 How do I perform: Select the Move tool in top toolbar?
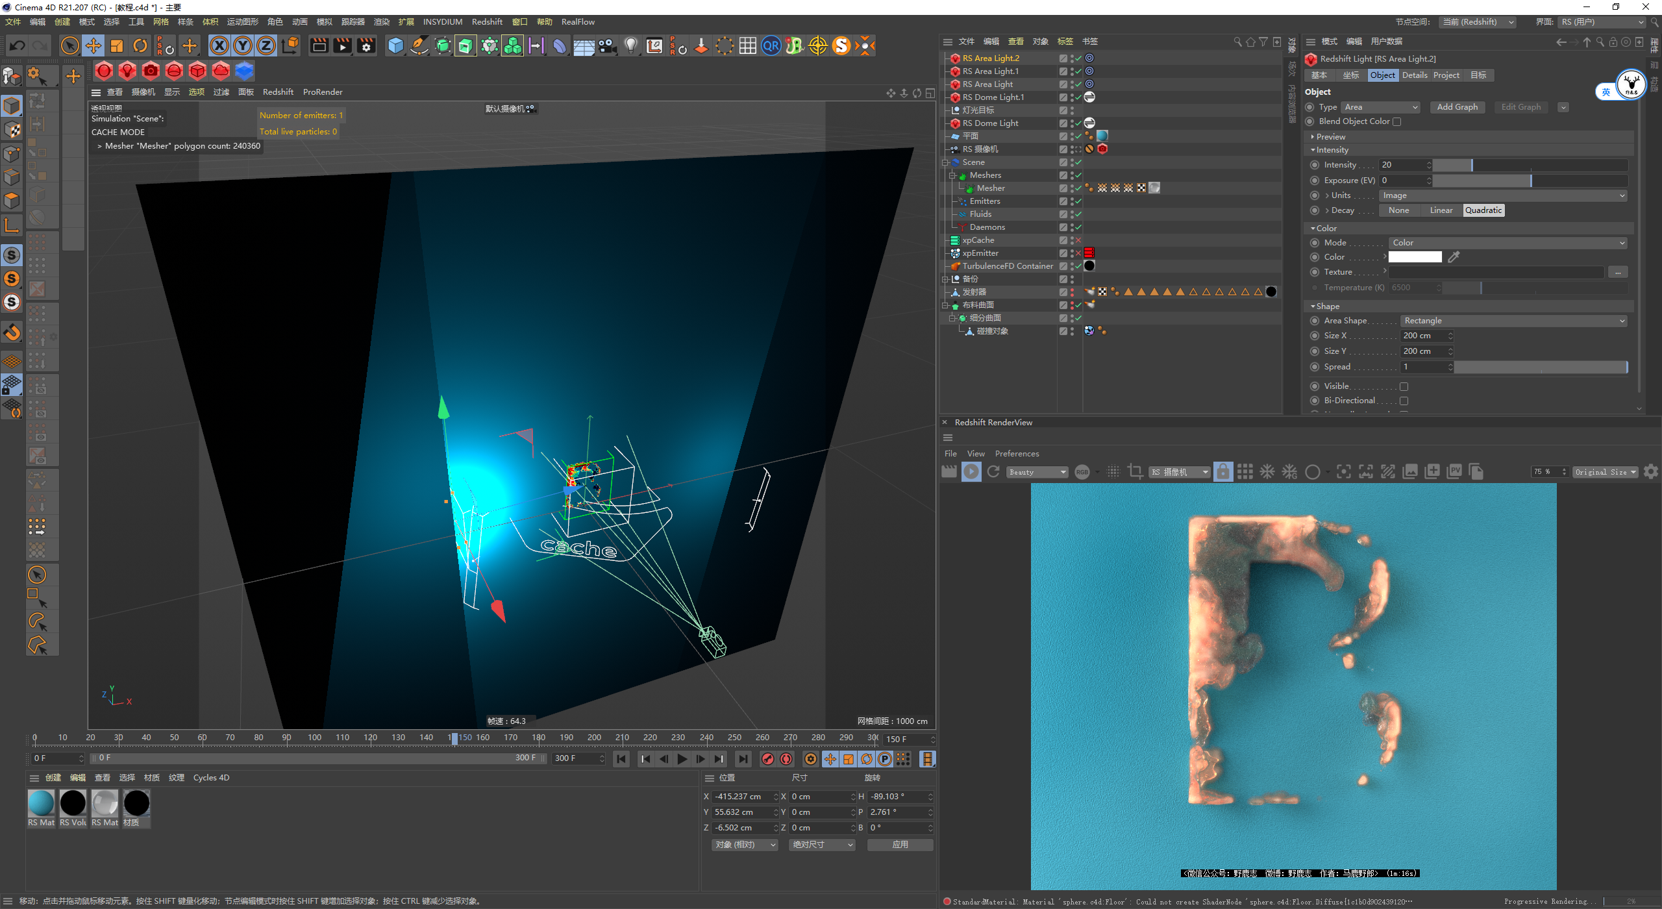93,45
